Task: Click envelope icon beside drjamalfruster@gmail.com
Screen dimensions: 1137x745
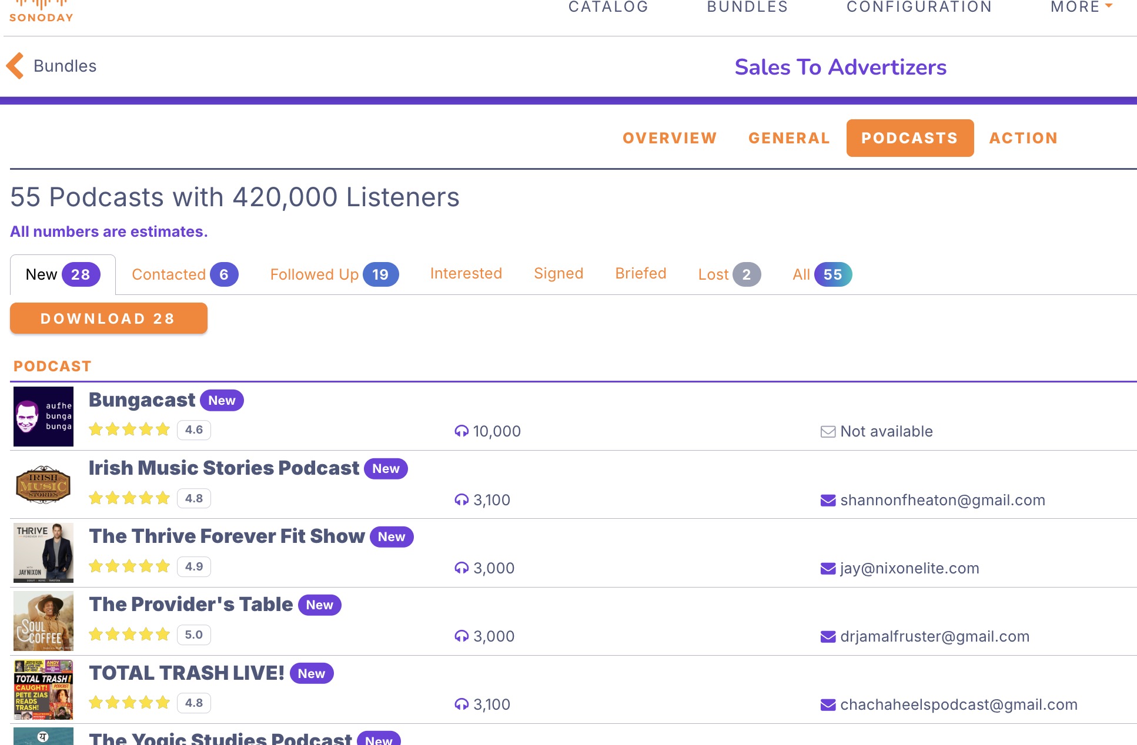Action: click(x=828, y=637)
